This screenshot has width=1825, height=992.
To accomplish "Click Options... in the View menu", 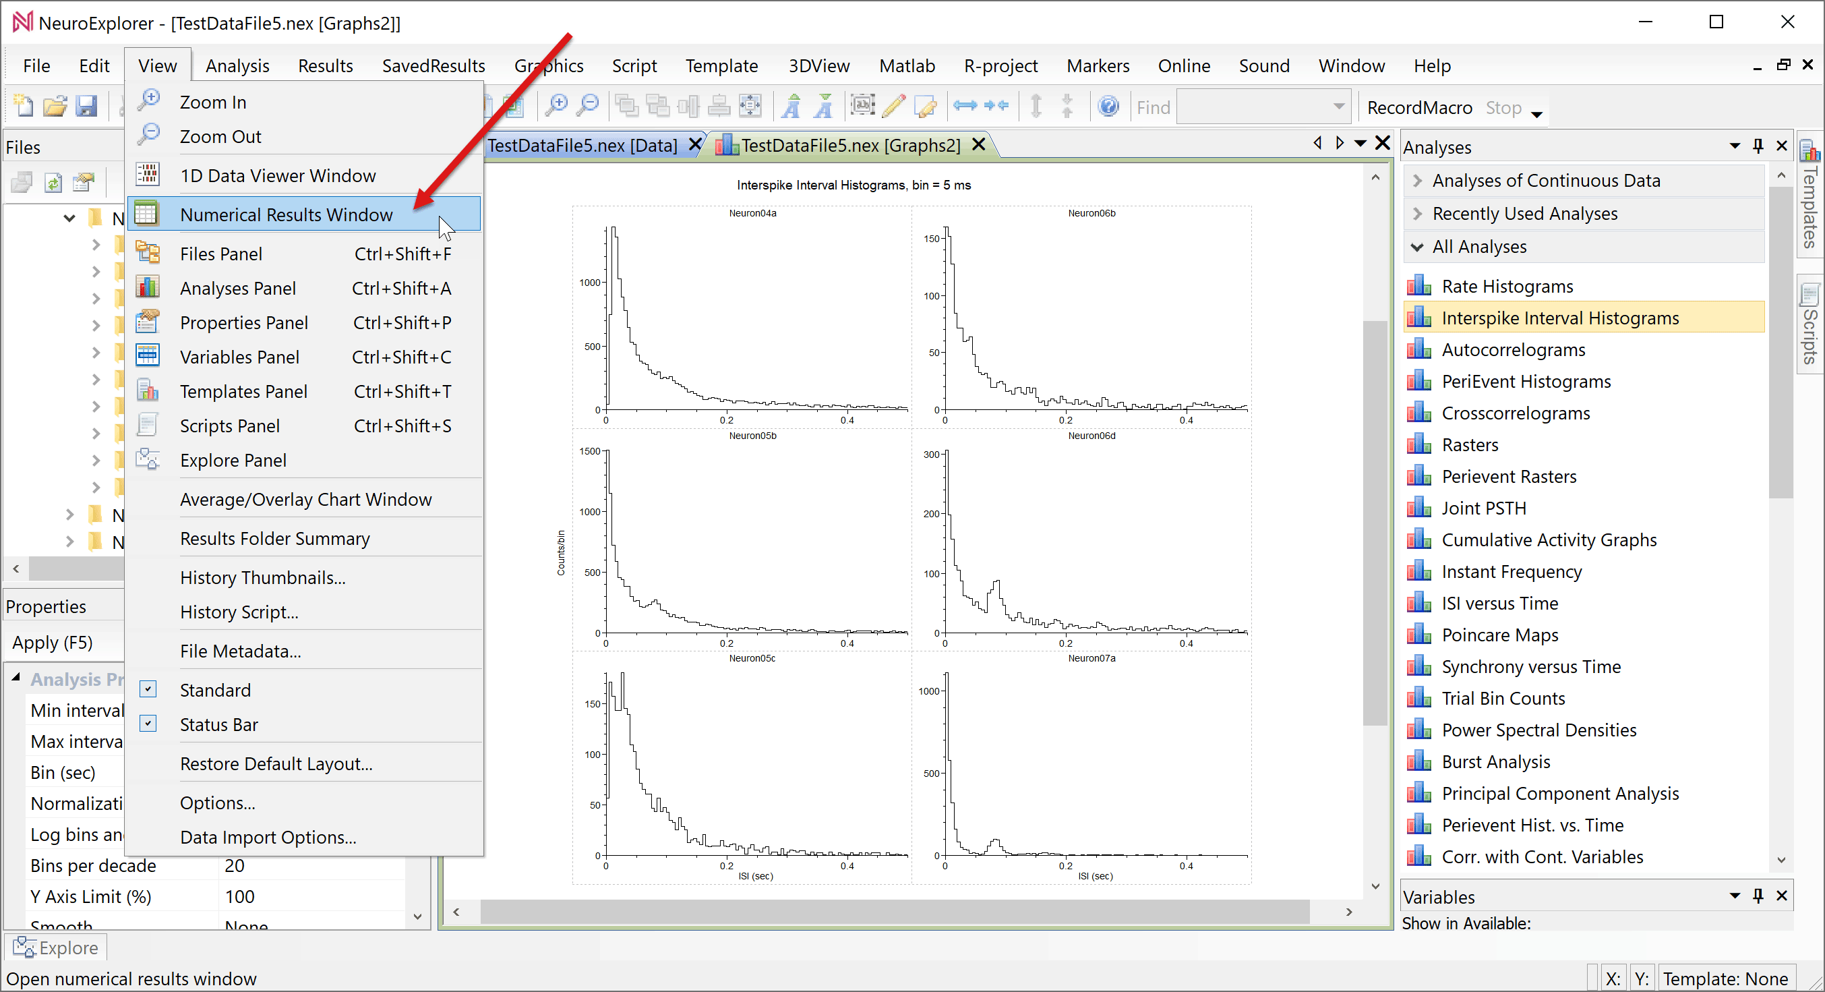I will pyautogui.click(x=218, y=803).
